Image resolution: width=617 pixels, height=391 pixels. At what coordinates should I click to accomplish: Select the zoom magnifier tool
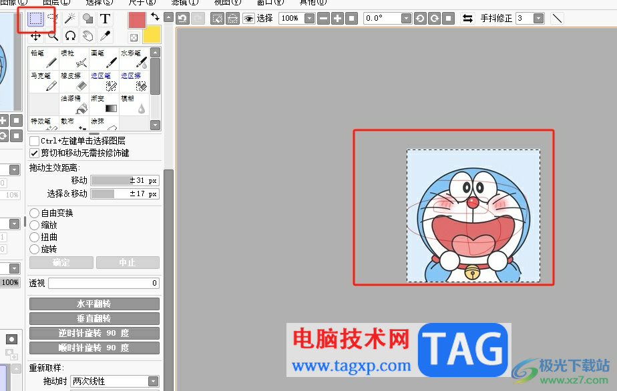pyautogui.click(x=53, y=36)
